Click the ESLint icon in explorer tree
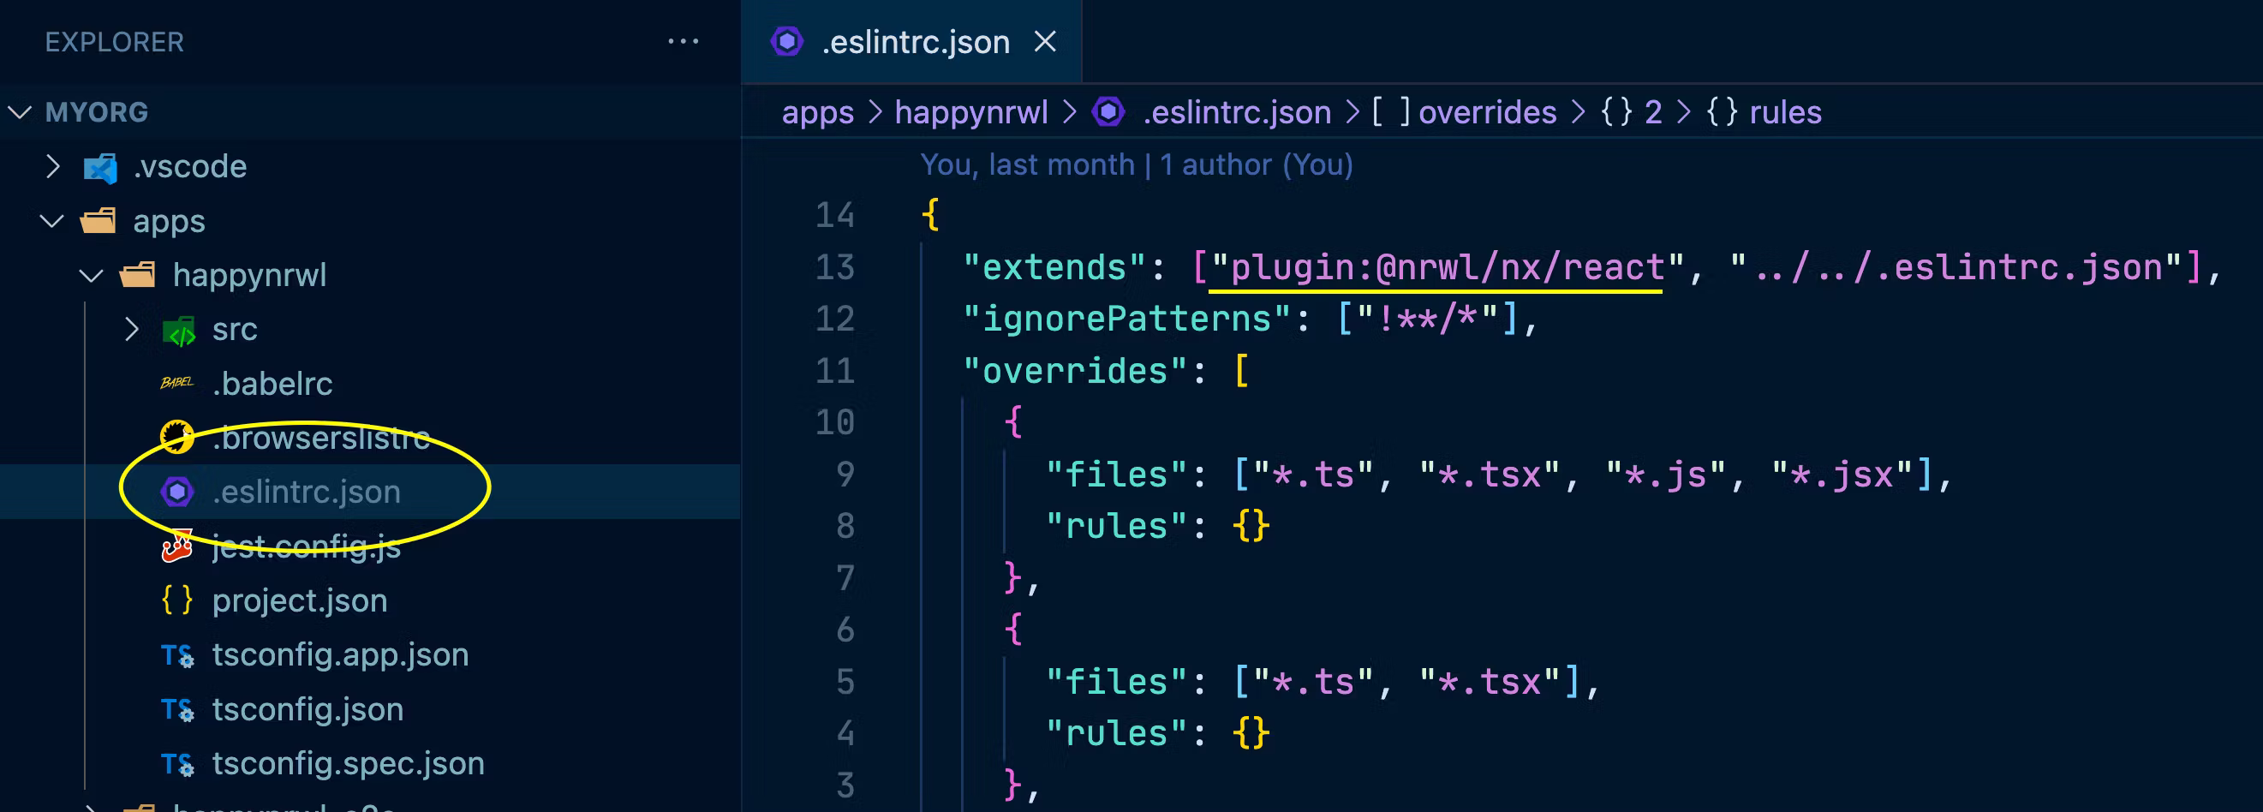Screen dimensions: 2263x812 [177, 492]
